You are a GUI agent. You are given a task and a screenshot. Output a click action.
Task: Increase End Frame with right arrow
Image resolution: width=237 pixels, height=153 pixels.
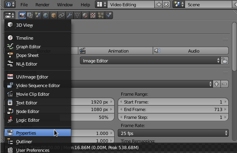pyautogui.click(x=226, y=109)
